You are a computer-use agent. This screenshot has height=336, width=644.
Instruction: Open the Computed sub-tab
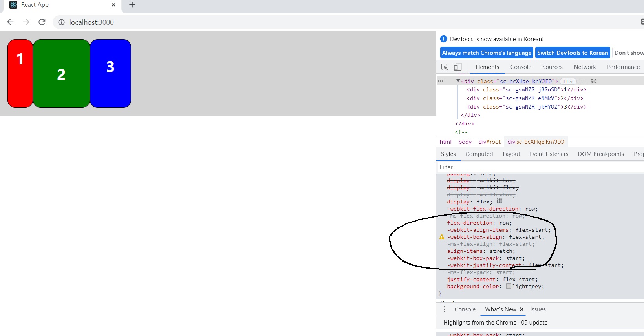coord(479,154)
